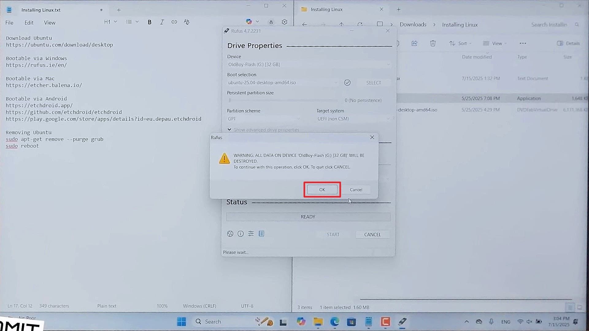
Task: Toggle italic formatting in Notepad
Action: 162,22
